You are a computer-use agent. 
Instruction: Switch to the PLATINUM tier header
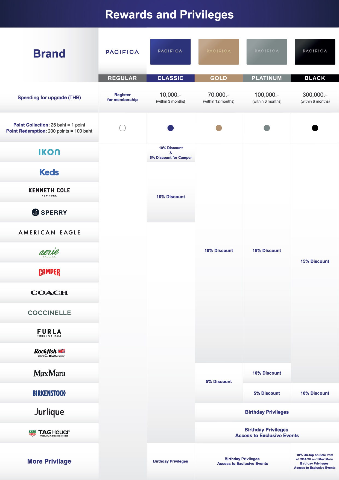pos(267,78)
